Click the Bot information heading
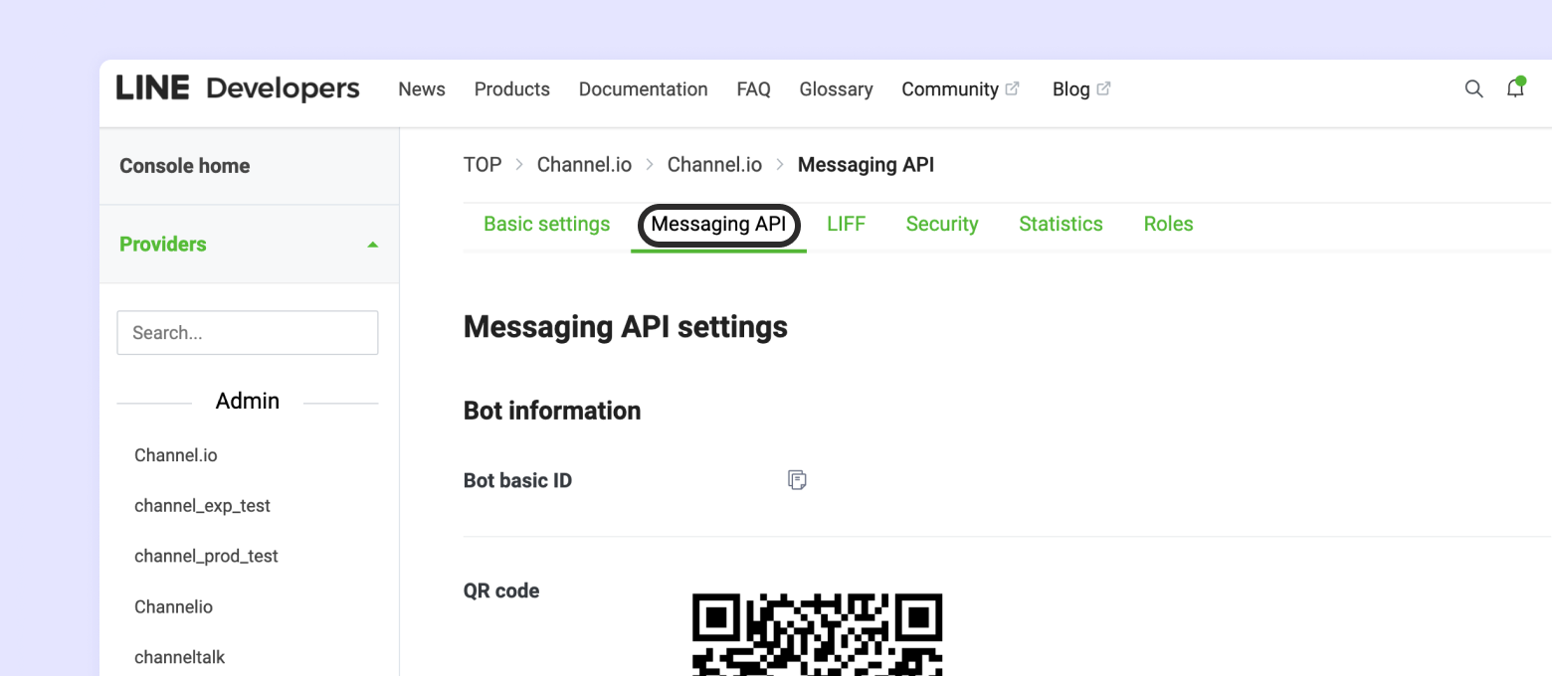1552x676 pixels. click(552, 411)
